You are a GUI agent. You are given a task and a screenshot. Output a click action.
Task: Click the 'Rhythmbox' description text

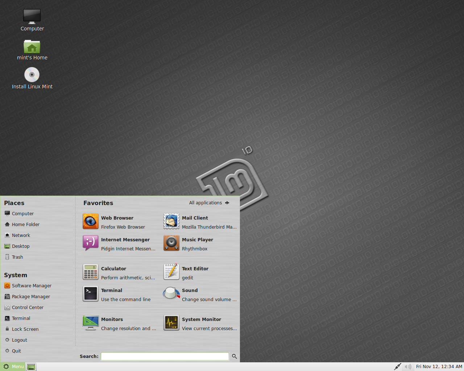coord(195,249)
